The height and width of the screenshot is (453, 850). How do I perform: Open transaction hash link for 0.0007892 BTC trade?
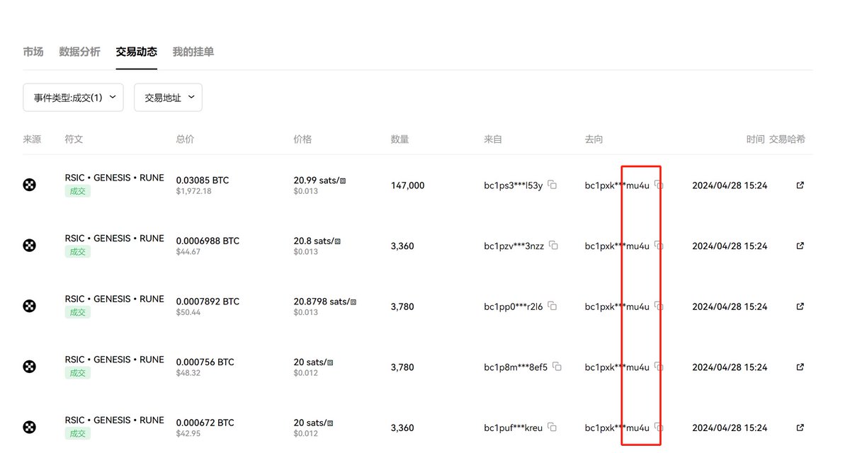(800, 306)
